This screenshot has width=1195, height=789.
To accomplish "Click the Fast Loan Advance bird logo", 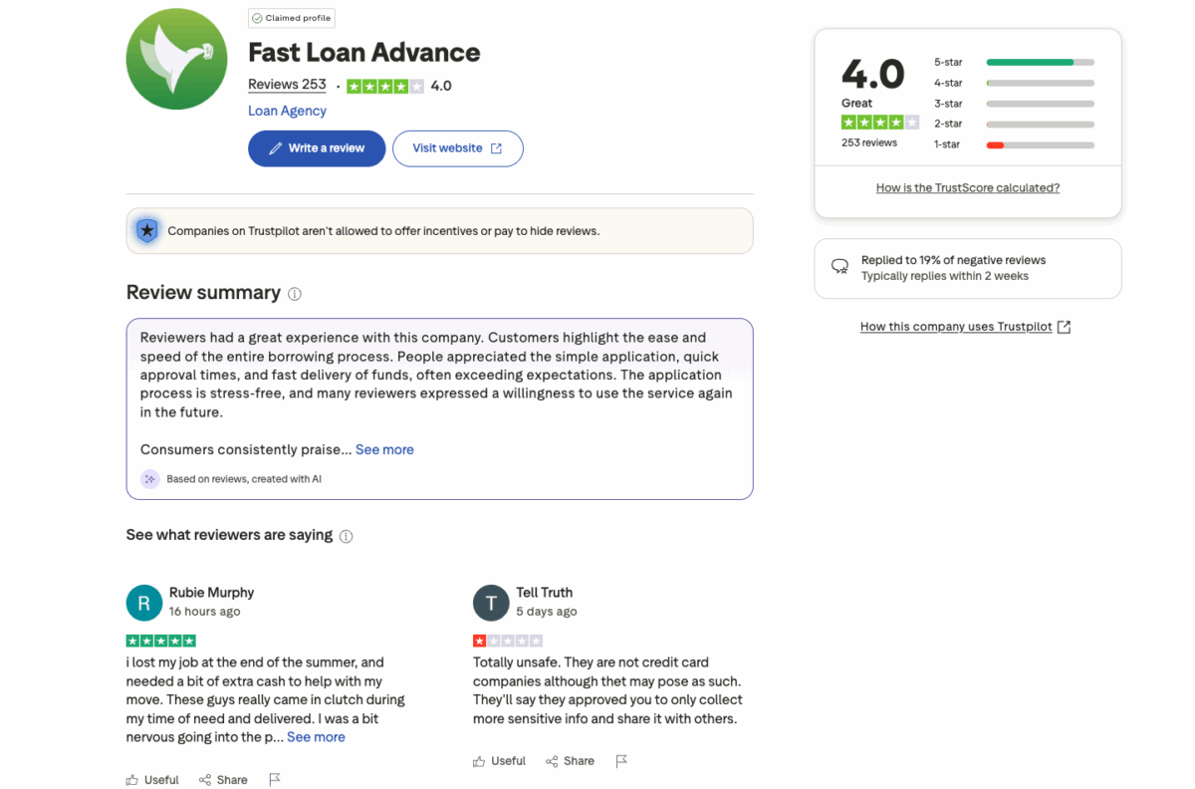I will pos(176,58).
